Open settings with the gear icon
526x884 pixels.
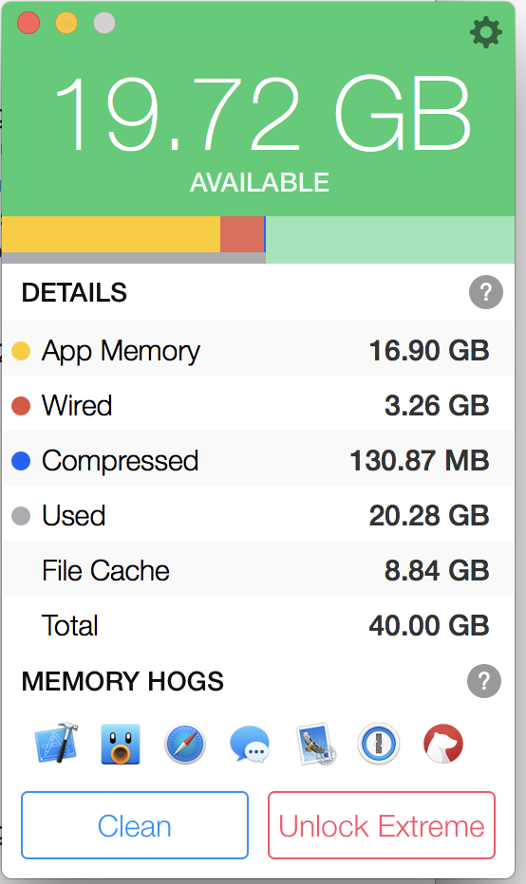(486, 32)
